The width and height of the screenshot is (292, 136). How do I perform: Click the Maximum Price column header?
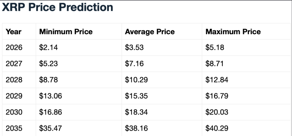tap(233, 31)
